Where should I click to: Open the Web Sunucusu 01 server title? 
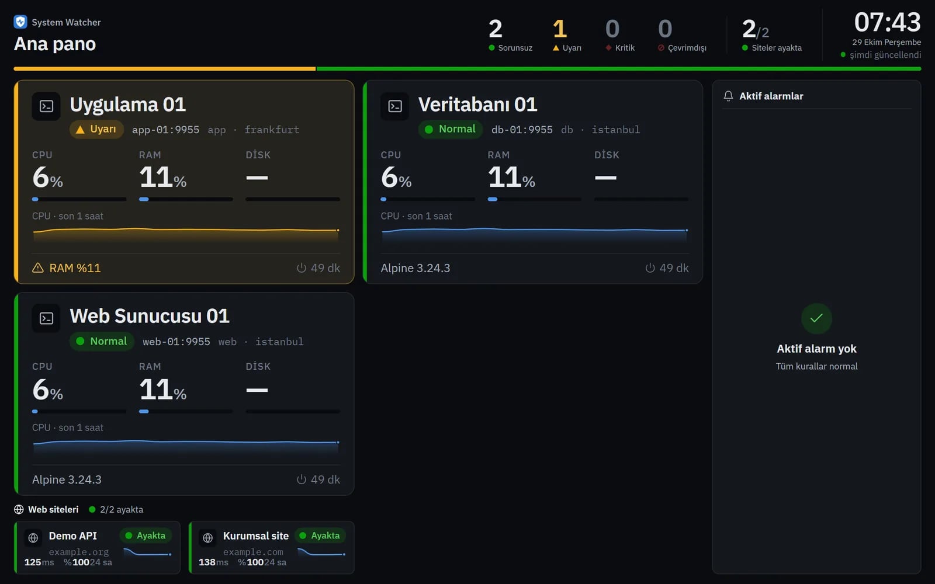(x=150, y=316)
